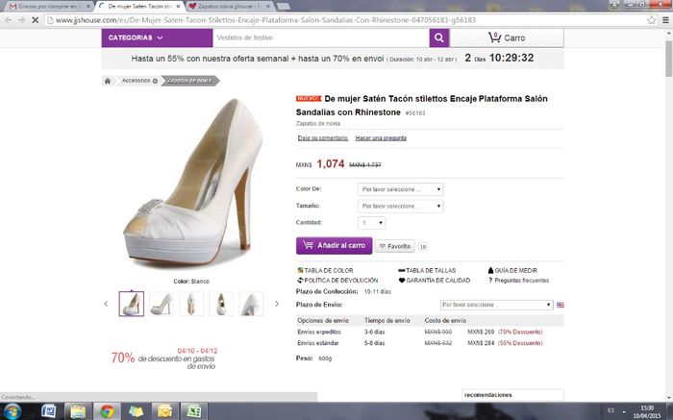Click the purple search magnifier button
This screenshot has width=673, height=420.
click(x=439, y=37)
